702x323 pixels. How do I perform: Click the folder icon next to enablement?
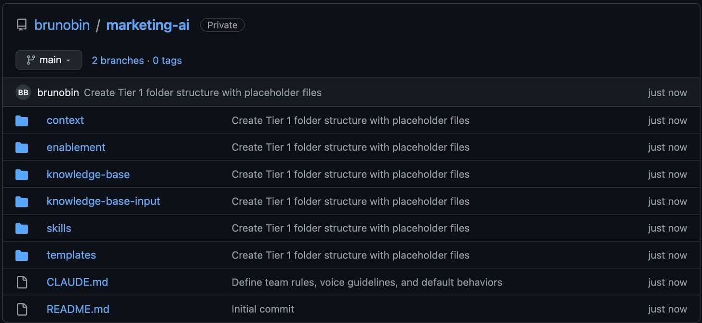click(22, 147)
